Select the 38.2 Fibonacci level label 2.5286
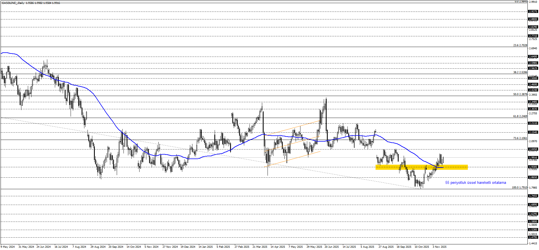This screenshot has height=250, width=539. click(x=520, y=72)
